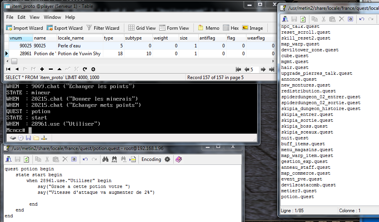Click scroll-left arrow of table grid scrollbar

7,61
